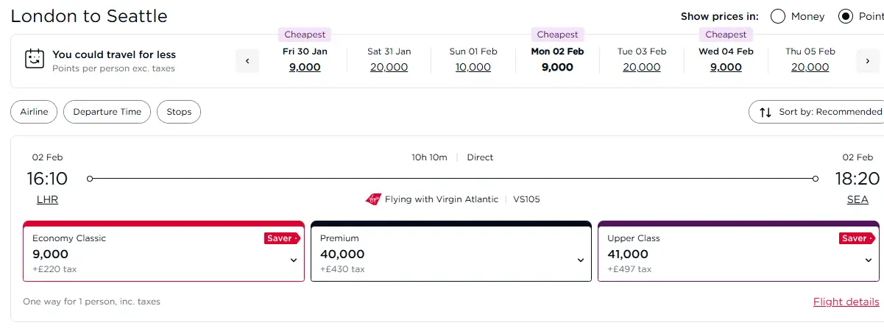Click the sort arrows icon
884x328 pixels.
(765, 112)
